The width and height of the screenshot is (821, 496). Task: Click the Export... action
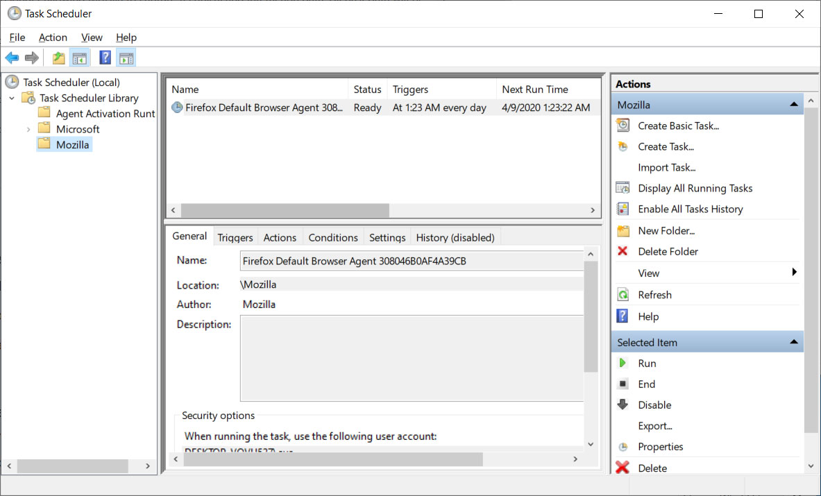[x=655, y=426]
